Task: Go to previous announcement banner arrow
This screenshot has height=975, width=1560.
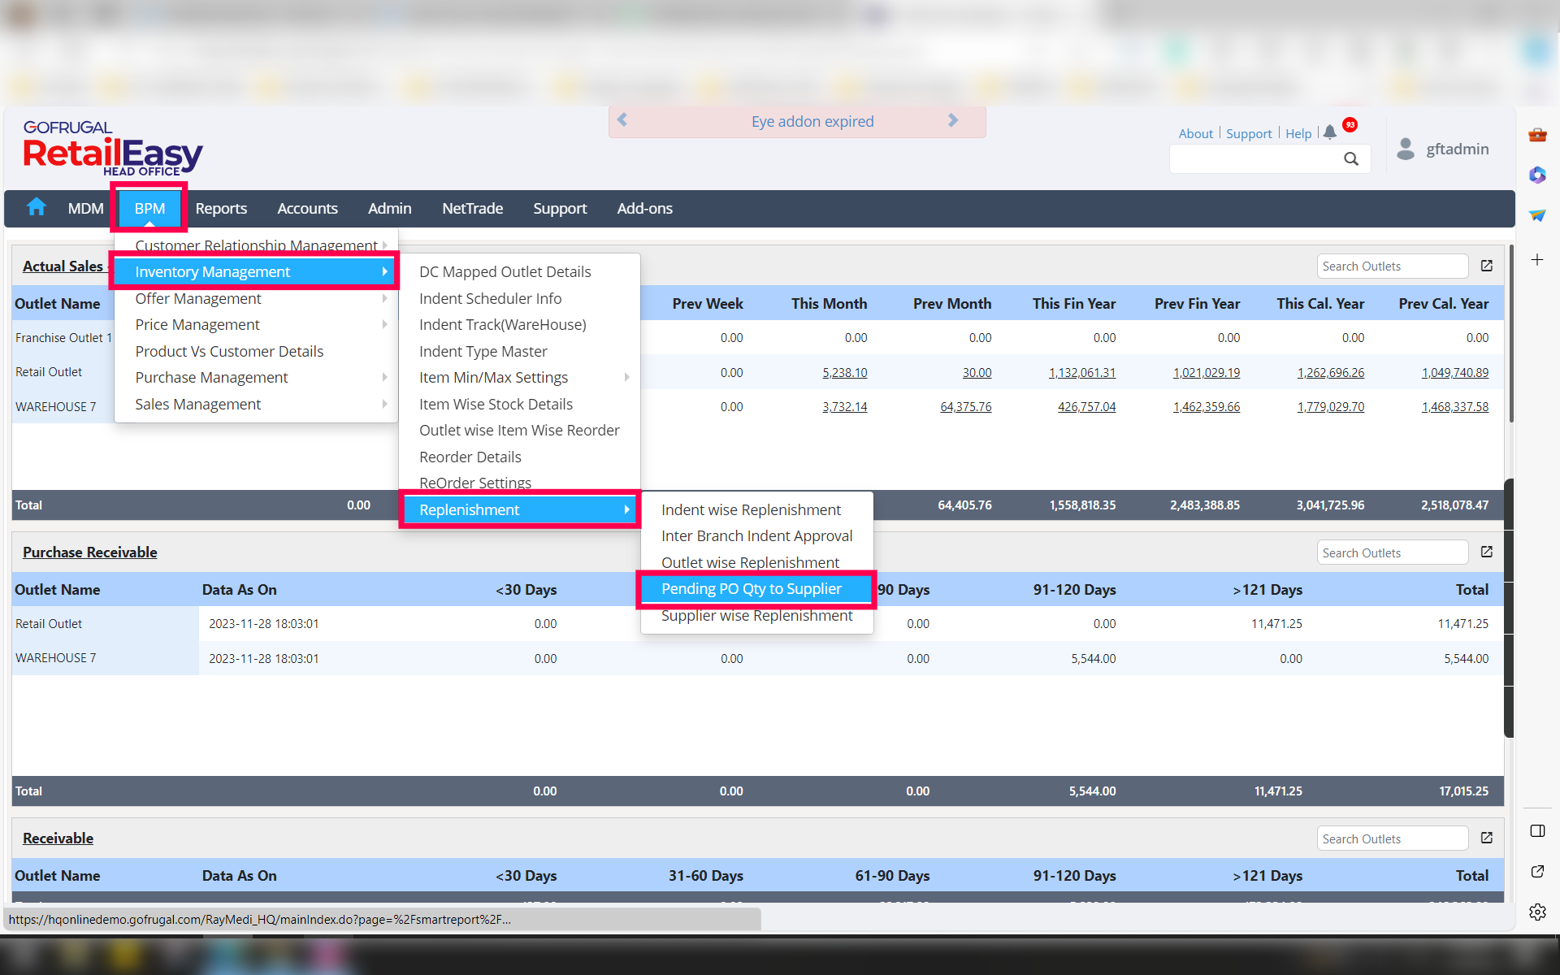Action: 622,121
